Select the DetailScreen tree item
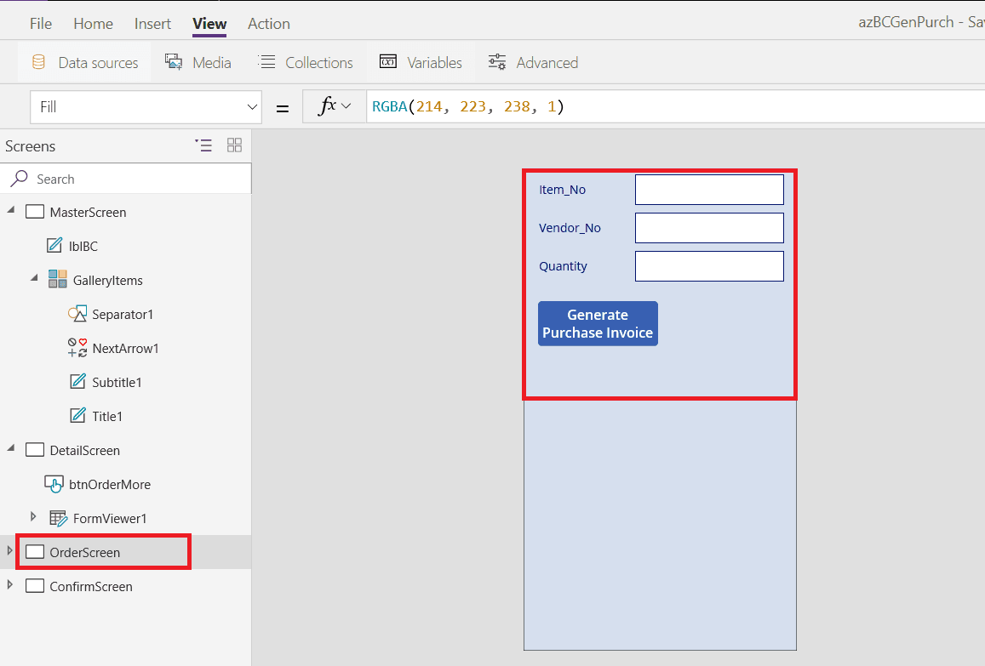 coord(85,450)
